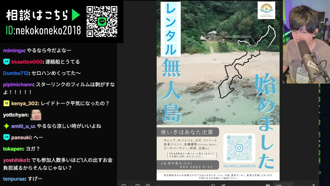Click the スターリンクのフィルム message from pipimichann
The image size is (330, 186).
(59, 88)
